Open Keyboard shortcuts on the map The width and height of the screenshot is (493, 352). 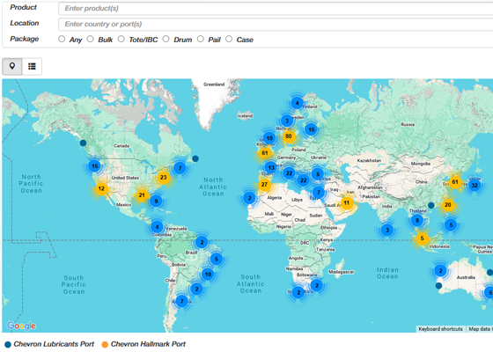coord(440,329)
